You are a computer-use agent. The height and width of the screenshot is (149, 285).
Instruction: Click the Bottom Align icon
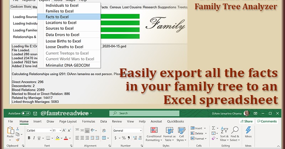point(87,130)
